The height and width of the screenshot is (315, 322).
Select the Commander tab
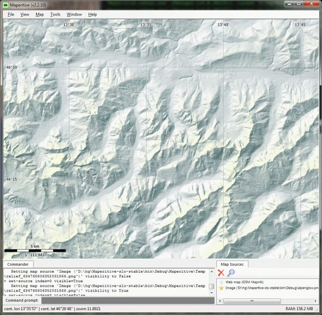click(x=18, y=264)
